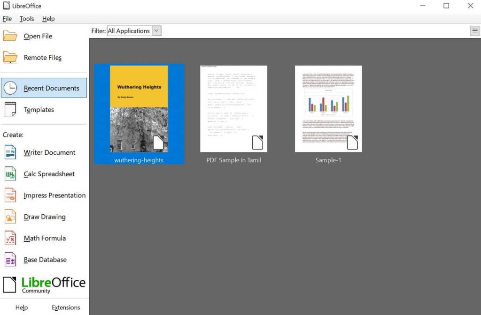Open the All Applications filter dropdown
481x315 pixels.
130,30
